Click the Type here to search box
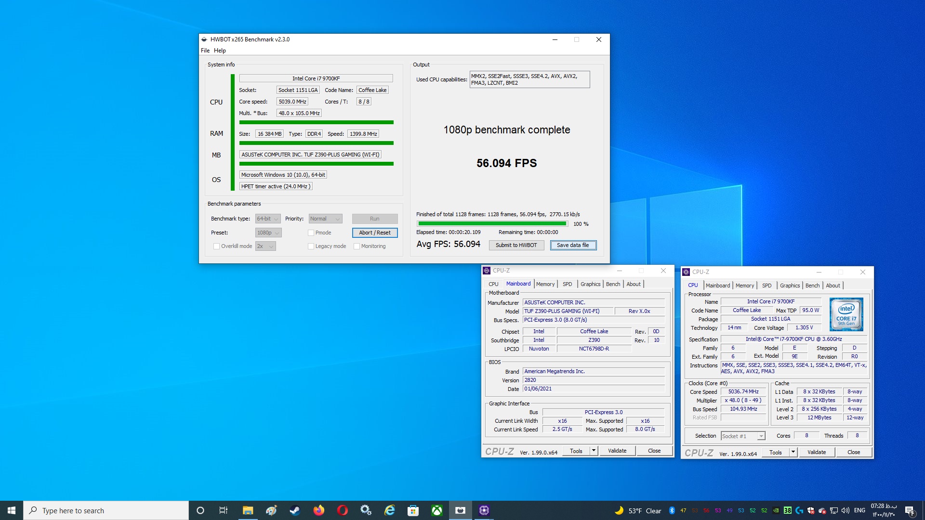Image resolution: width=925 pixels, height=520 pixels. [106, 510]
